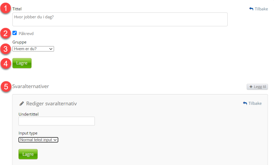Image resolution: width=274 pixels, height=165 pixels.
Task: Save the answer option with lower Lagre
Action: [28, 154]
